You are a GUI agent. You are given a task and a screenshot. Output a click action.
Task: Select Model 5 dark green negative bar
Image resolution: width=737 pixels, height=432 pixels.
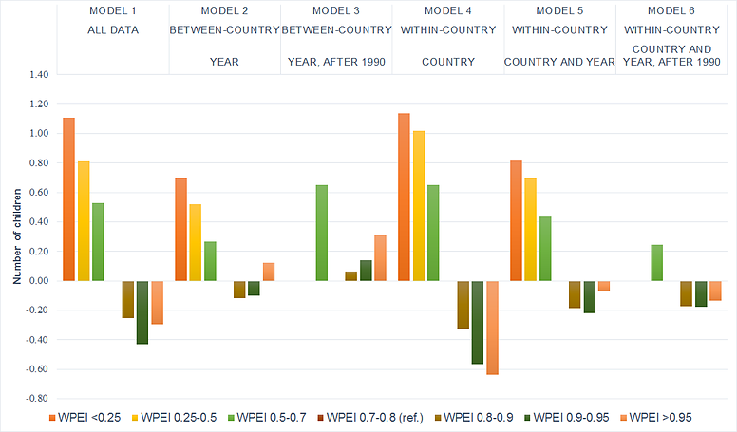590,297
